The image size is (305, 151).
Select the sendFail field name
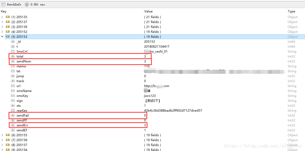(x=23, y=116)
